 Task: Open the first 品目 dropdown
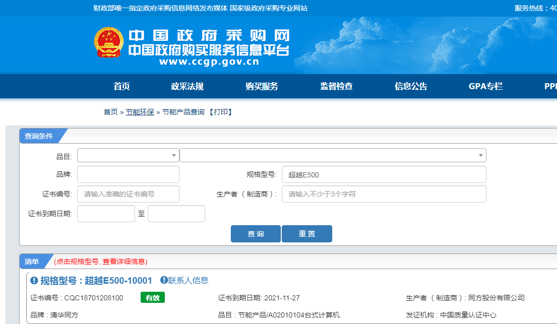click(x=128, y=155)
